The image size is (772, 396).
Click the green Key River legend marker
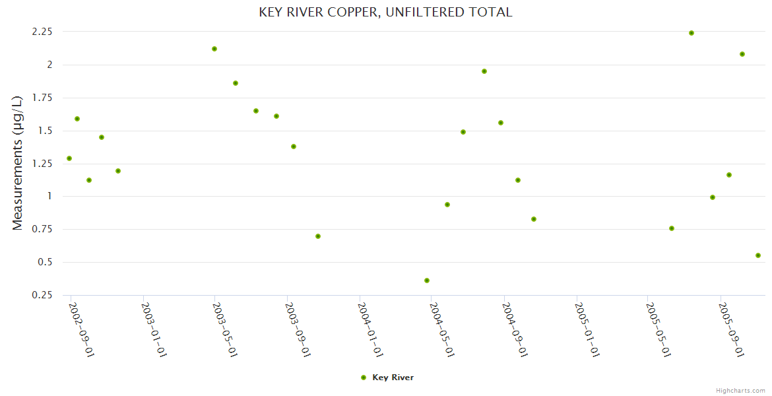363,378
